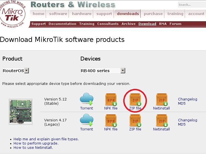Viewport: 206px width, 159px height.
Task: Click RMA in the red submenu
Action: [163, 24]
